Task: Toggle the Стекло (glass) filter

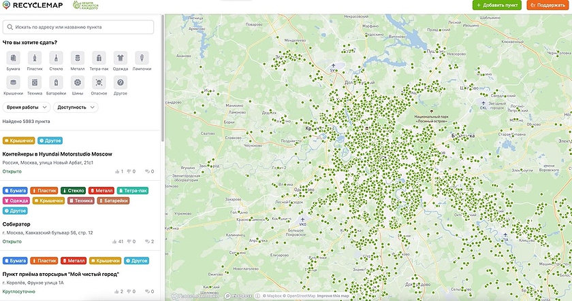Action: click(56, 58)
